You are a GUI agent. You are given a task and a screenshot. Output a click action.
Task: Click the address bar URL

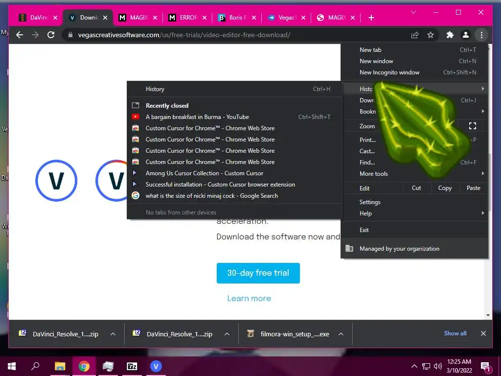pyautogui.click(x=184, y=35)
